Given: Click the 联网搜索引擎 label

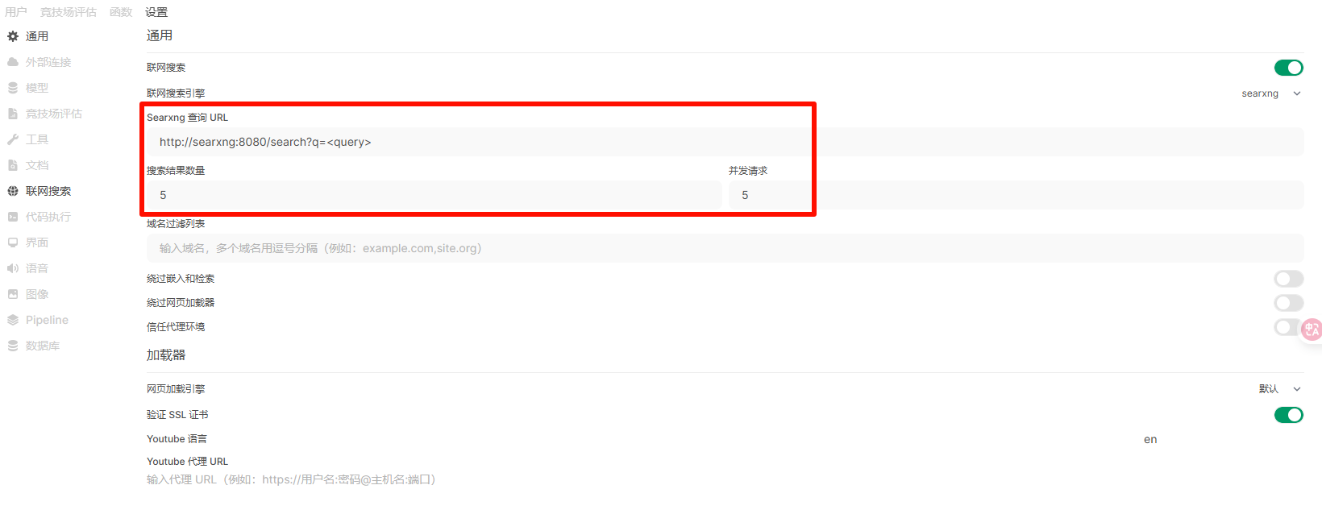Looking at the screenshot, I should pos(176,93).
